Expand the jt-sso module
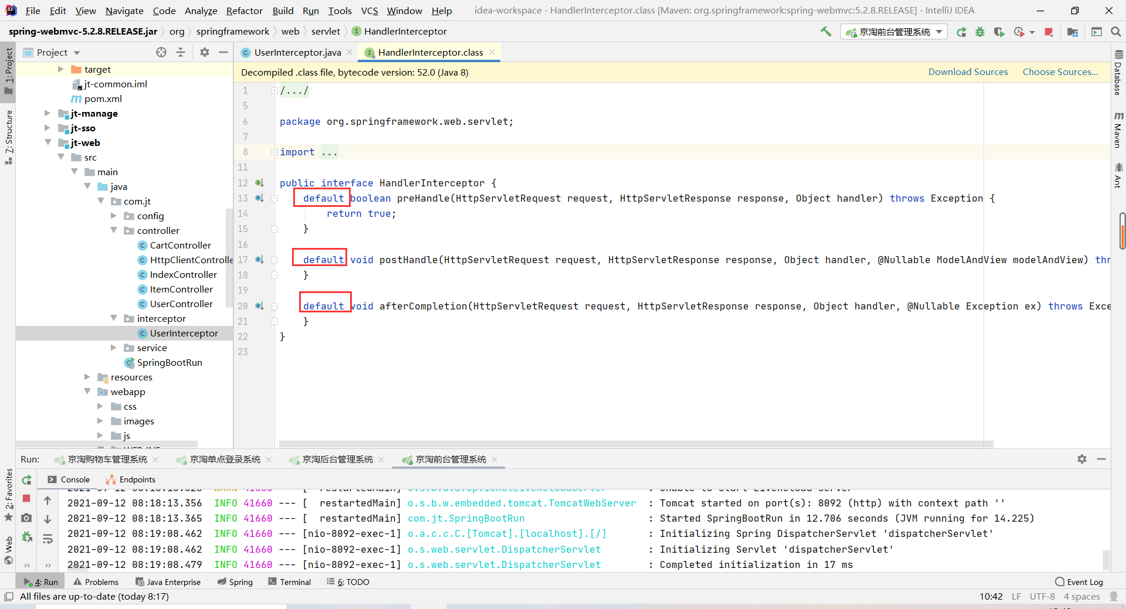The image size is (1126, 609). (48, 128)
